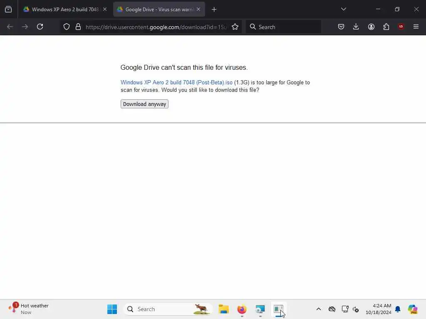Focus the drive.usercontent.google.com address bar
Image resolution: width=426 pixels, height=319 pixels.
(156, 27)
